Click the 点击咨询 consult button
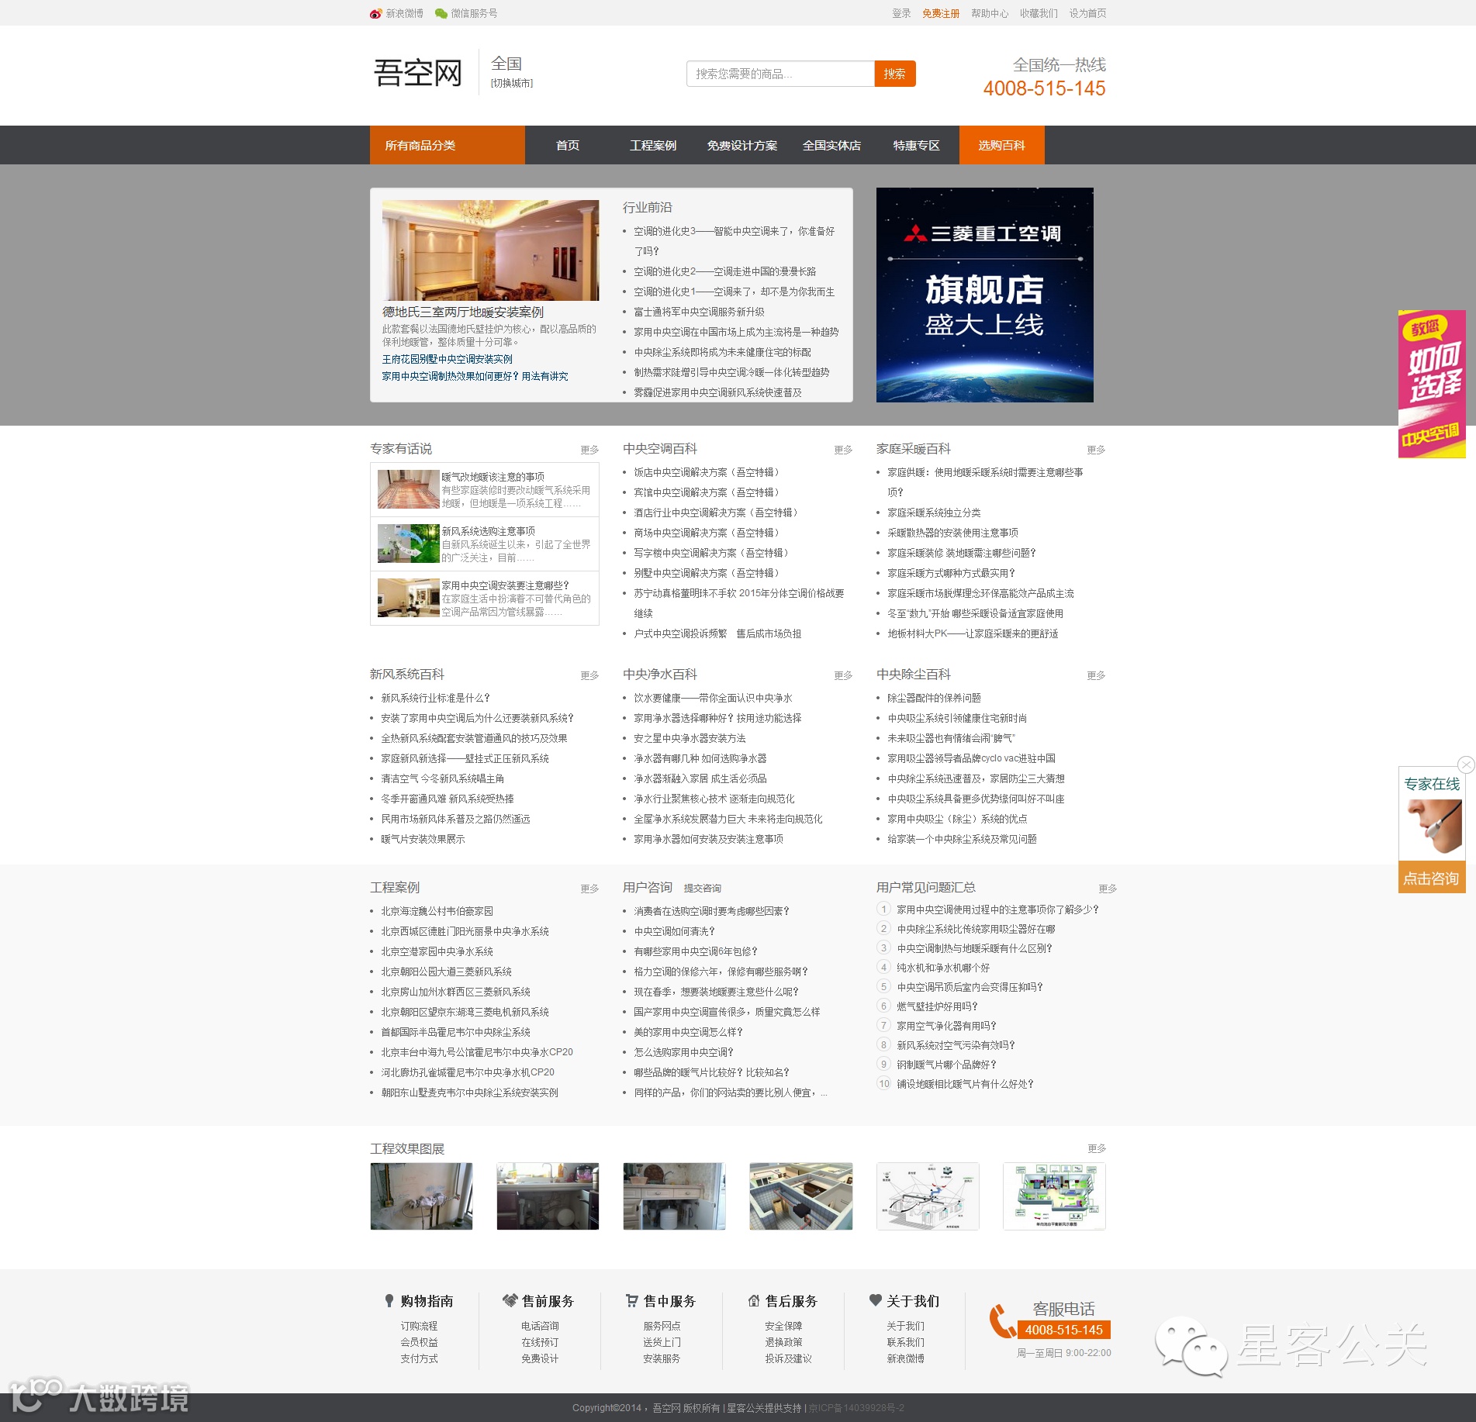1476x1422 pixels. 1432,878
